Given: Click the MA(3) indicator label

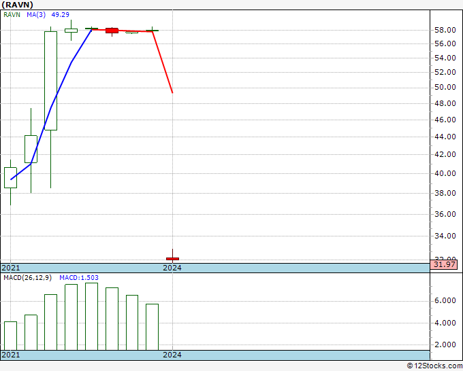Looking at the screenshot, I should tap(36, 15).
